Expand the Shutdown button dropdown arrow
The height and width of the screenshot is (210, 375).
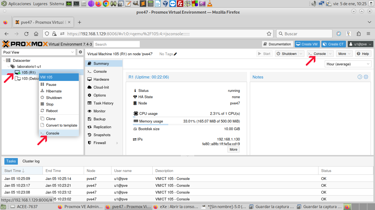pos(301,54)
